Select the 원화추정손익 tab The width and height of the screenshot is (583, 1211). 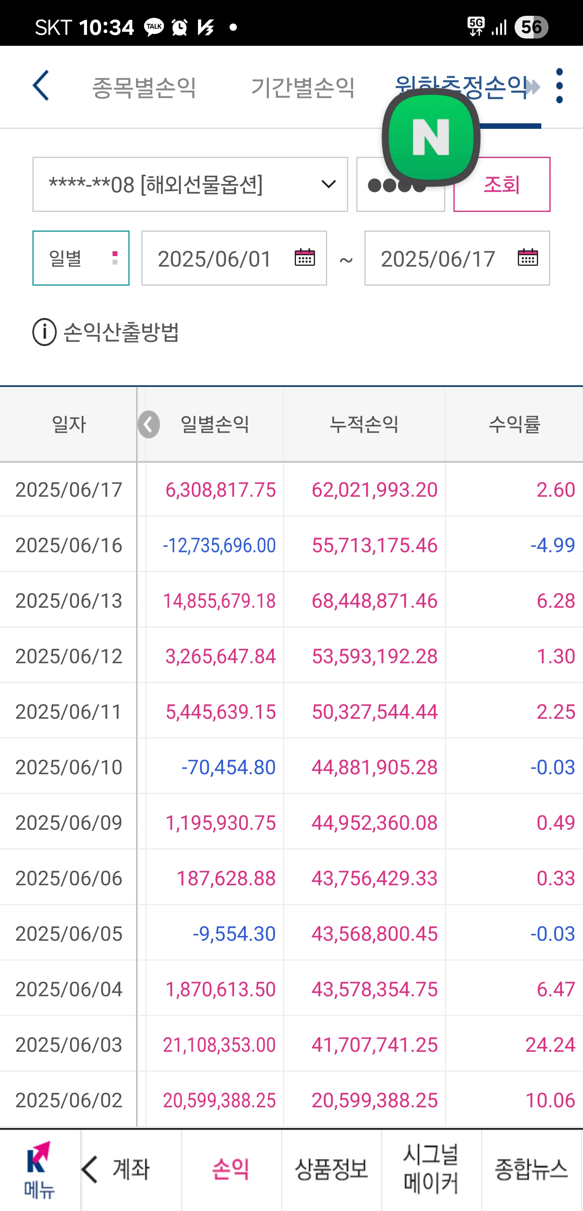tap(462, 88)
